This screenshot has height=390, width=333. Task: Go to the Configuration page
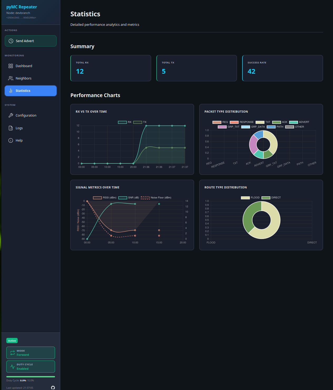tap(26, 116)
